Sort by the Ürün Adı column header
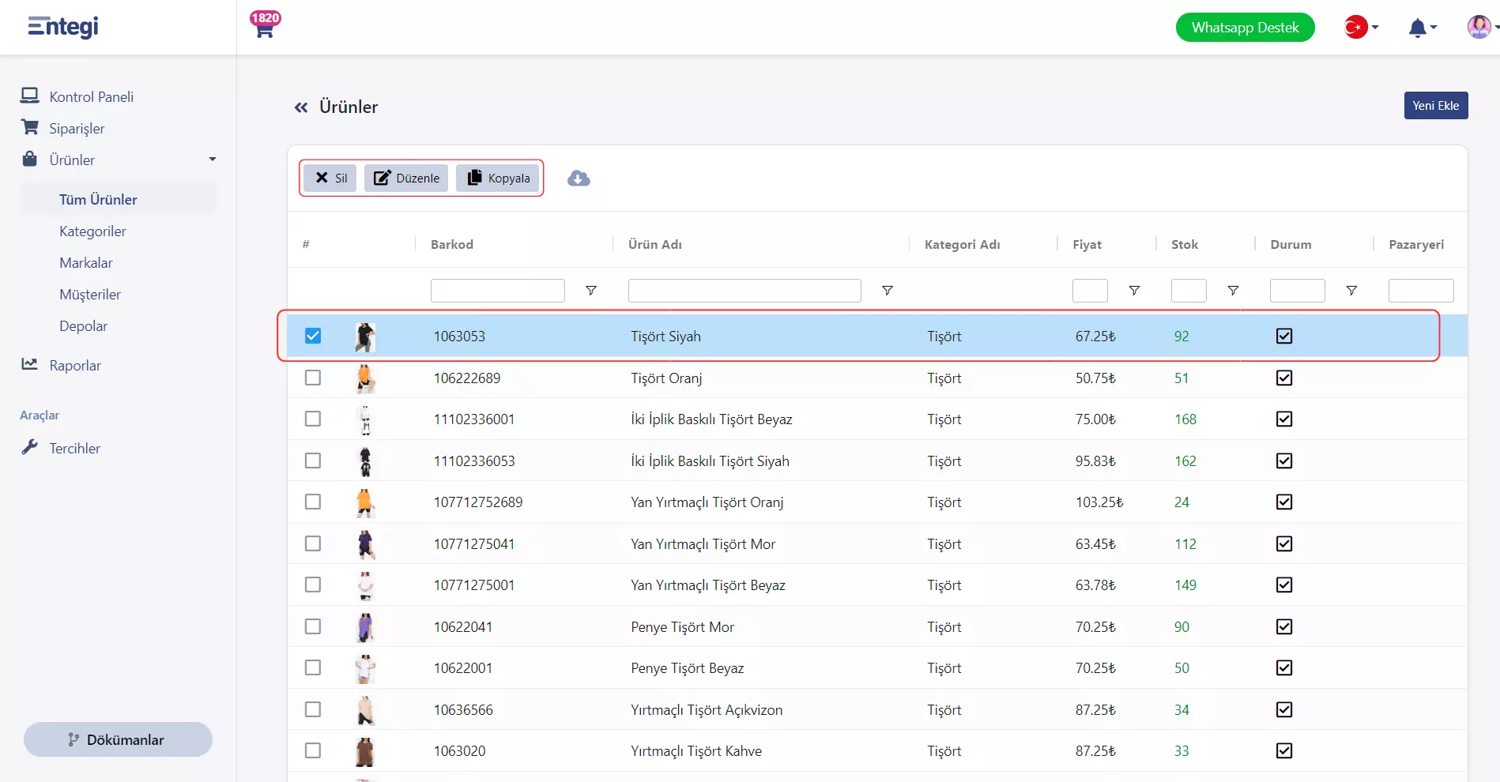The image size is (1500, 782). (655, 244)
